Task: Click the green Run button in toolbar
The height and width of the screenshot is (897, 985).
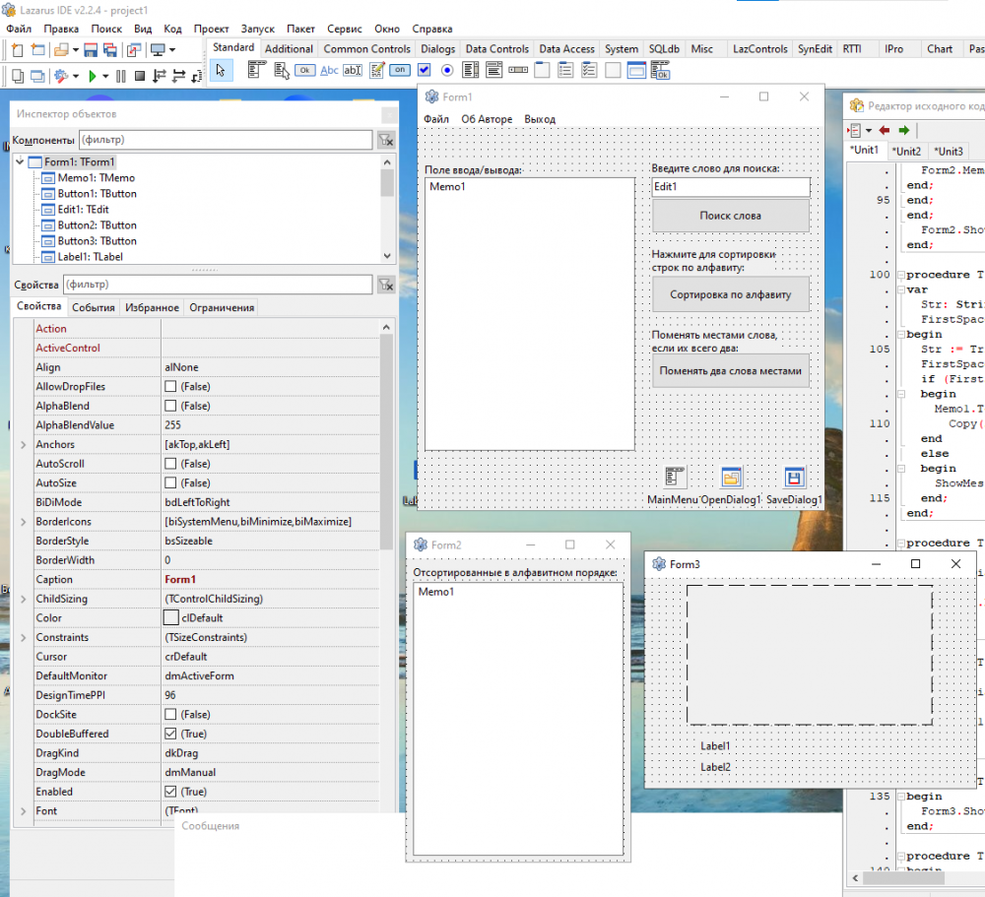Action: (x=92, y=76)
